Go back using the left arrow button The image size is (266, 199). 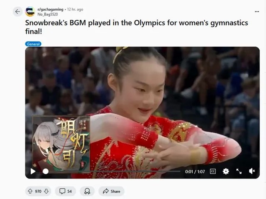(x=18, y=12)
